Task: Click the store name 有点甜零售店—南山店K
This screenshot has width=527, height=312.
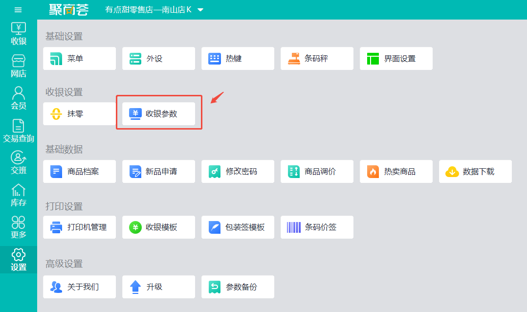Action: coord(148,10)
